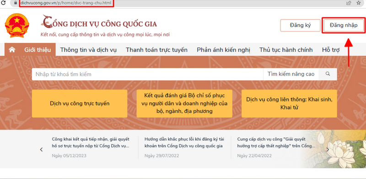
Task: Reload the page with the refresh icon
Action: click(x=4, y=3)
